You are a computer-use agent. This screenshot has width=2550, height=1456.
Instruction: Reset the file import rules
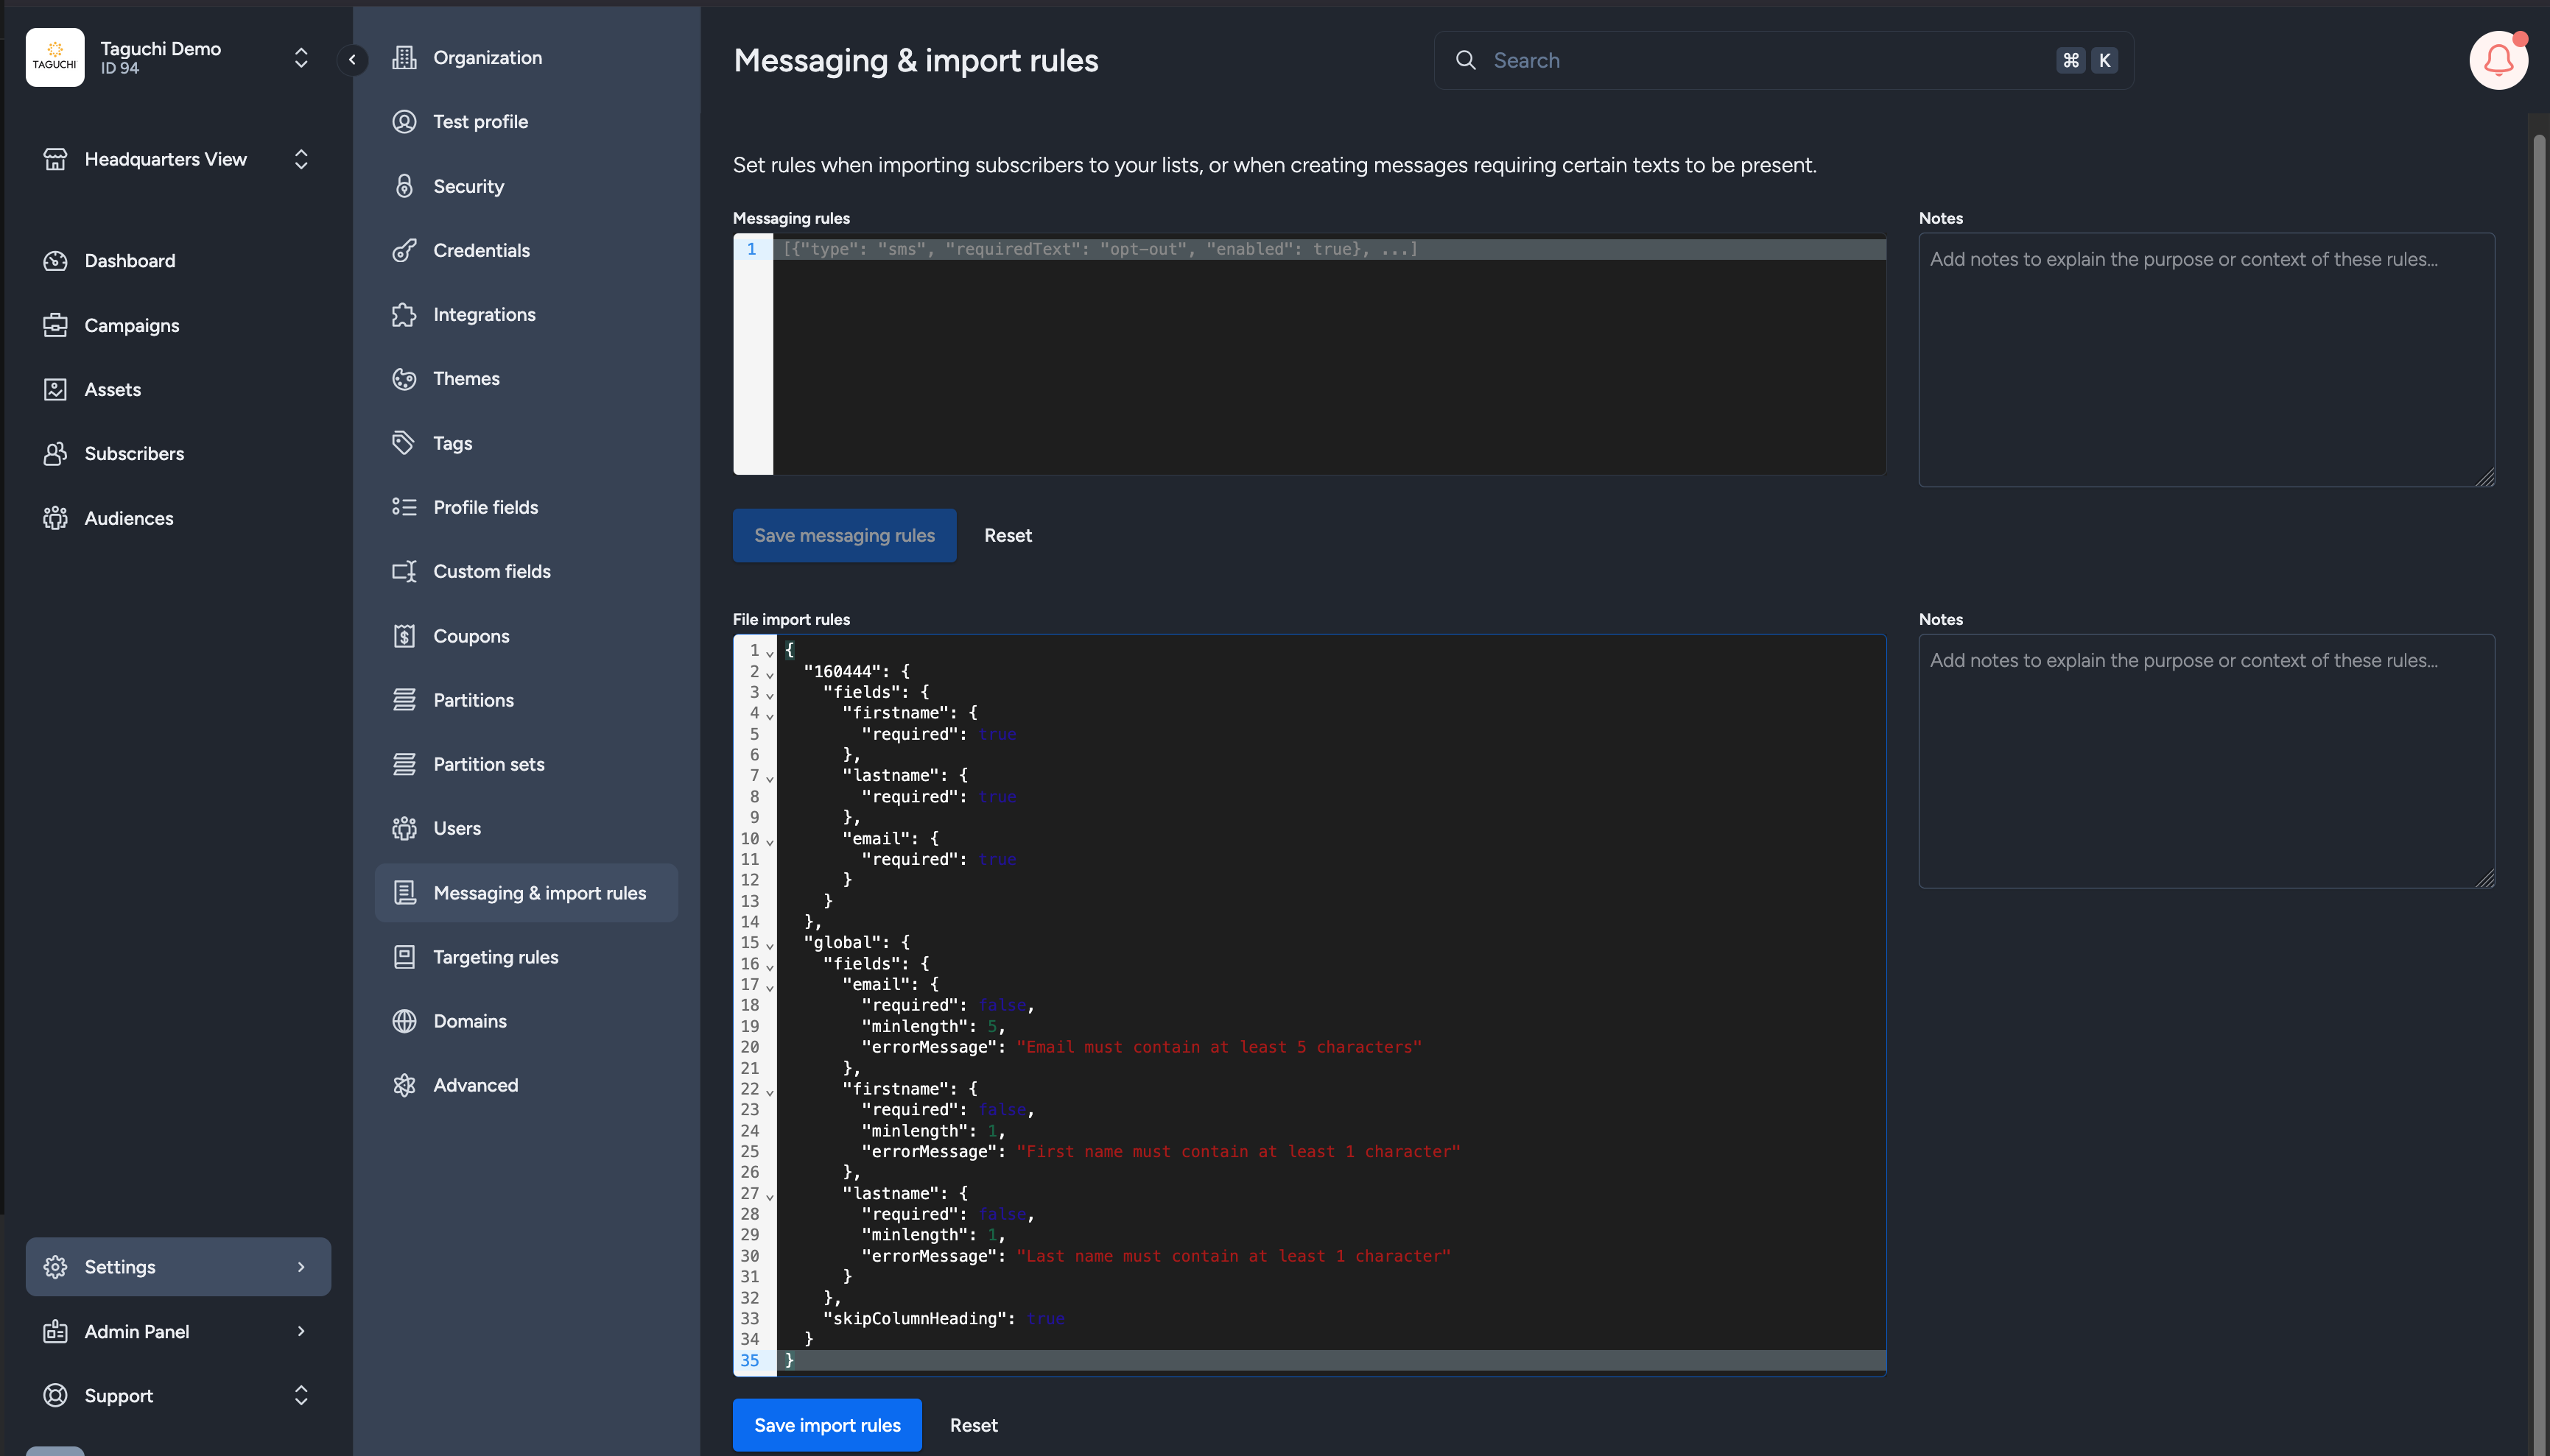coord(974,1425)
